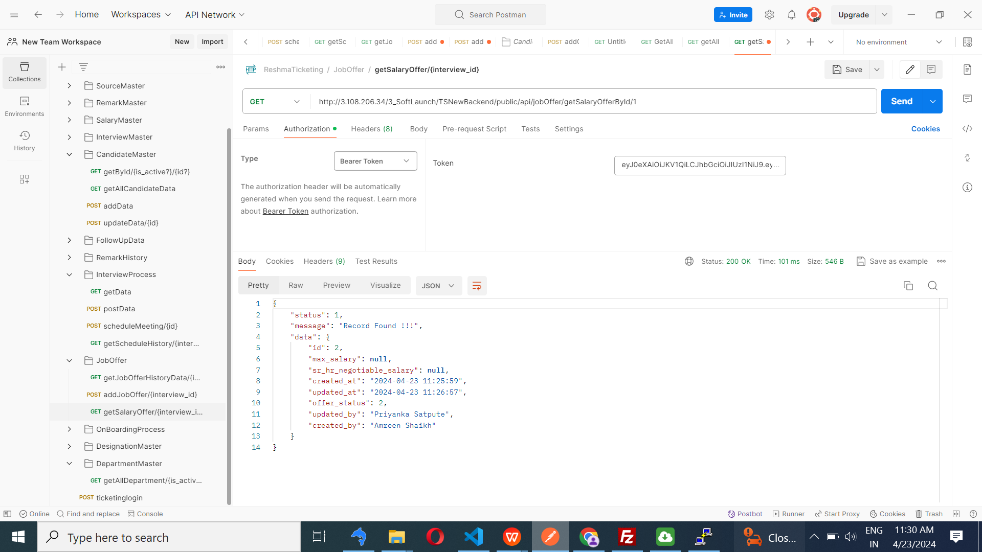Image resolution: width=982 pixels, height=552 pixels.
Task: Expand the RemarkMaster folder
Action: coord(69,103)
